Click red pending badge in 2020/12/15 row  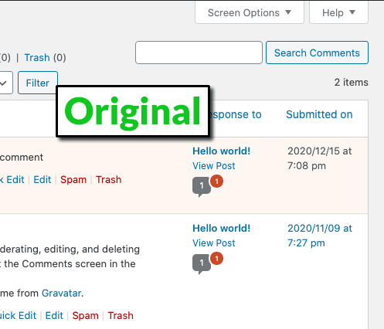tap(217, 181)
